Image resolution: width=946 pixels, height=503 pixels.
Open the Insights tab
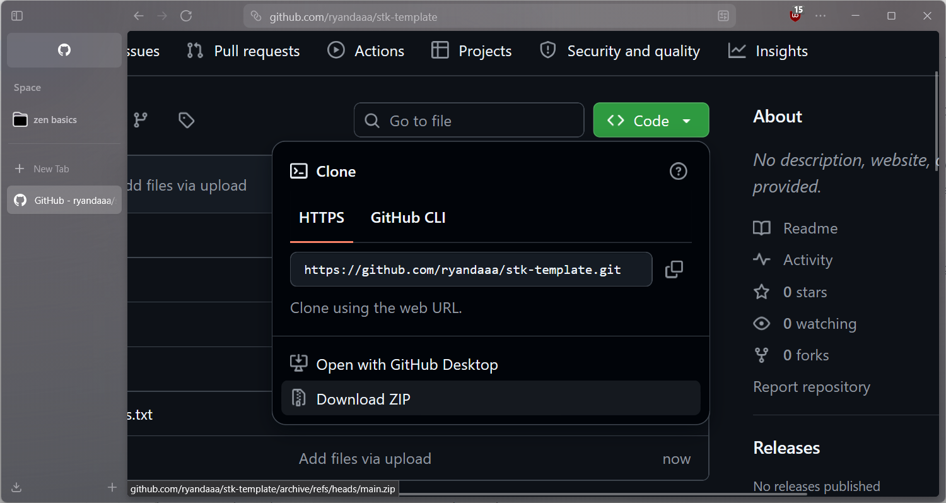(768, 51)
